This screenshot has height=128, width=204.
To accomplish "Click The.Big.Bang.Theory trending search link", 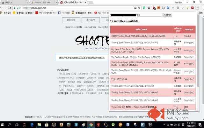I will pyautogui.click(x=67, y=74).
